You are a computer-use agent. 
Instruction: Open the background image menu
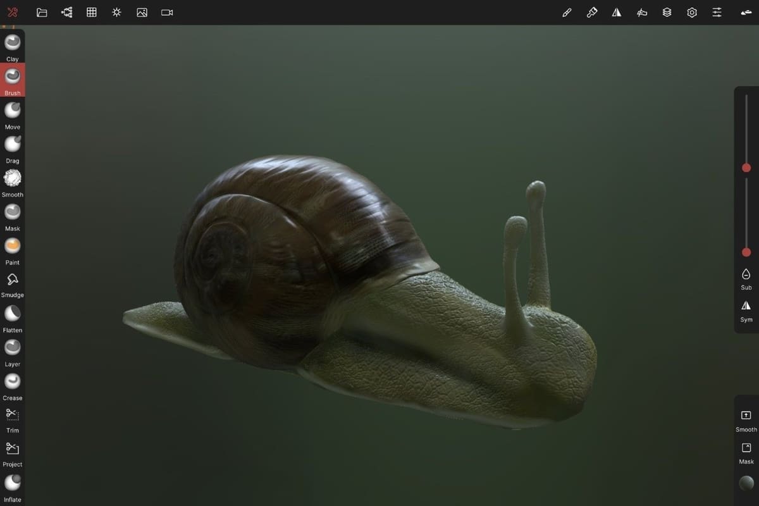click(x=142, y=13)
